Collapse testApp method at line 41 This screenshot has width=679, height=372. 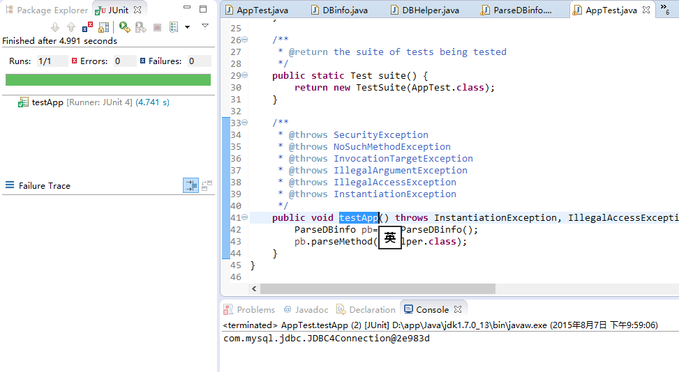click(245, 217)
